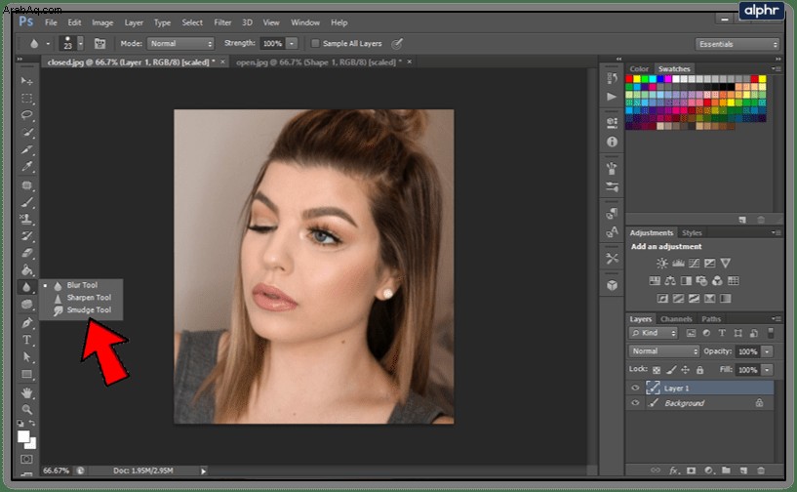Open the Brush panel toggle icon
Image resolution: width=797 pixels, height=492 pixels.
(100, 44)
